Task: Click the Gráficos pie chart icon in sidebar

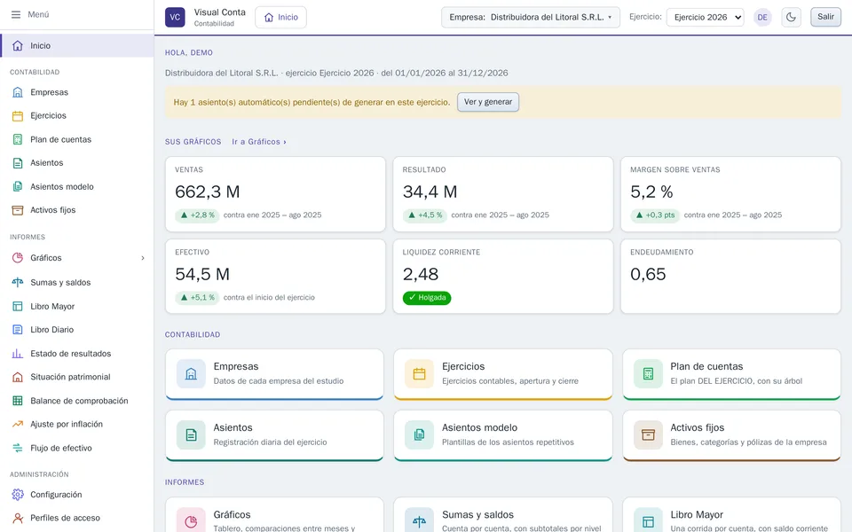Action: point(18,258)
